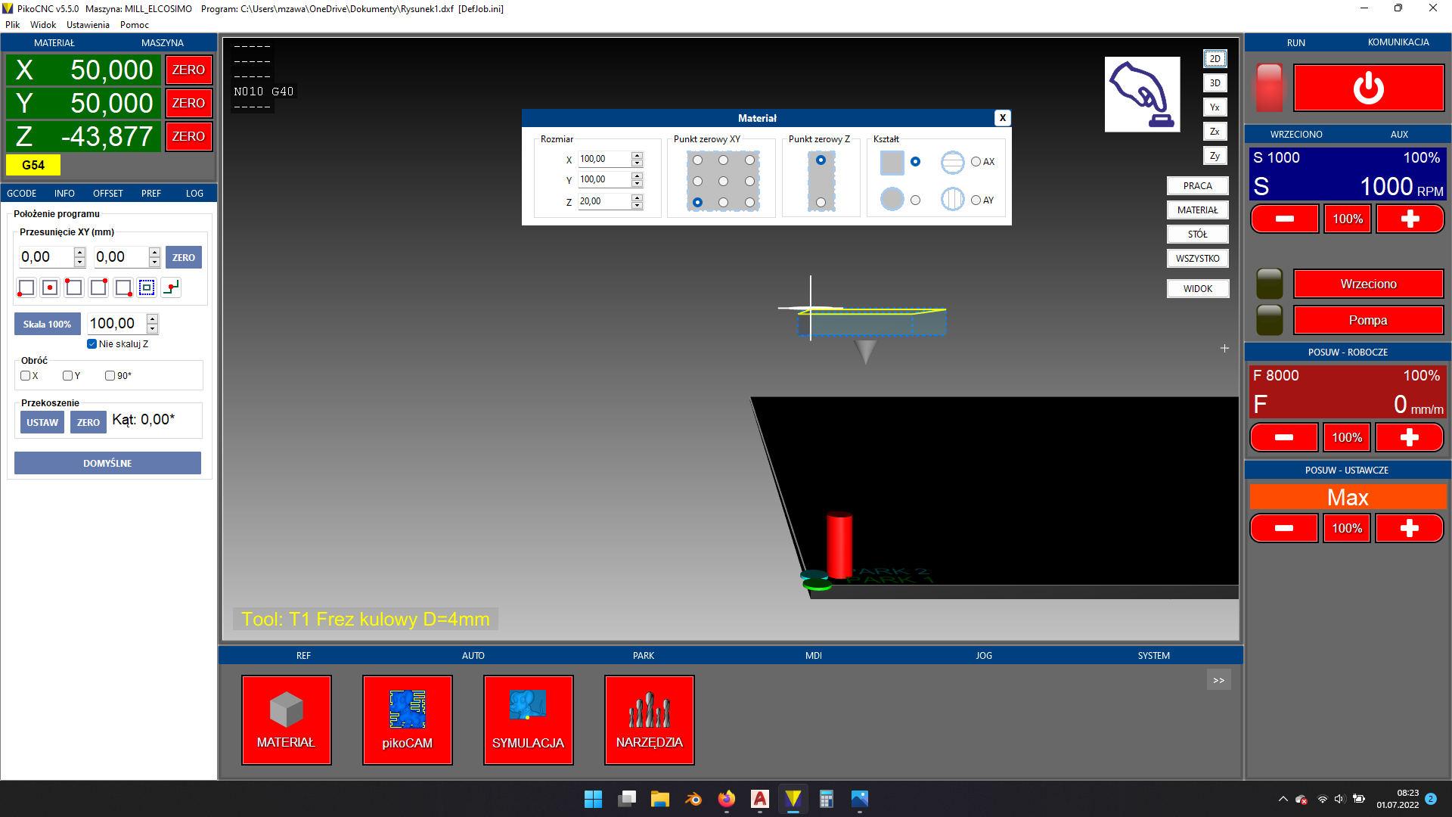Increase spindle speed with the plus button
This screenshot has height=817, width=1452.
pyautogui.click(x=1410, y=219)
